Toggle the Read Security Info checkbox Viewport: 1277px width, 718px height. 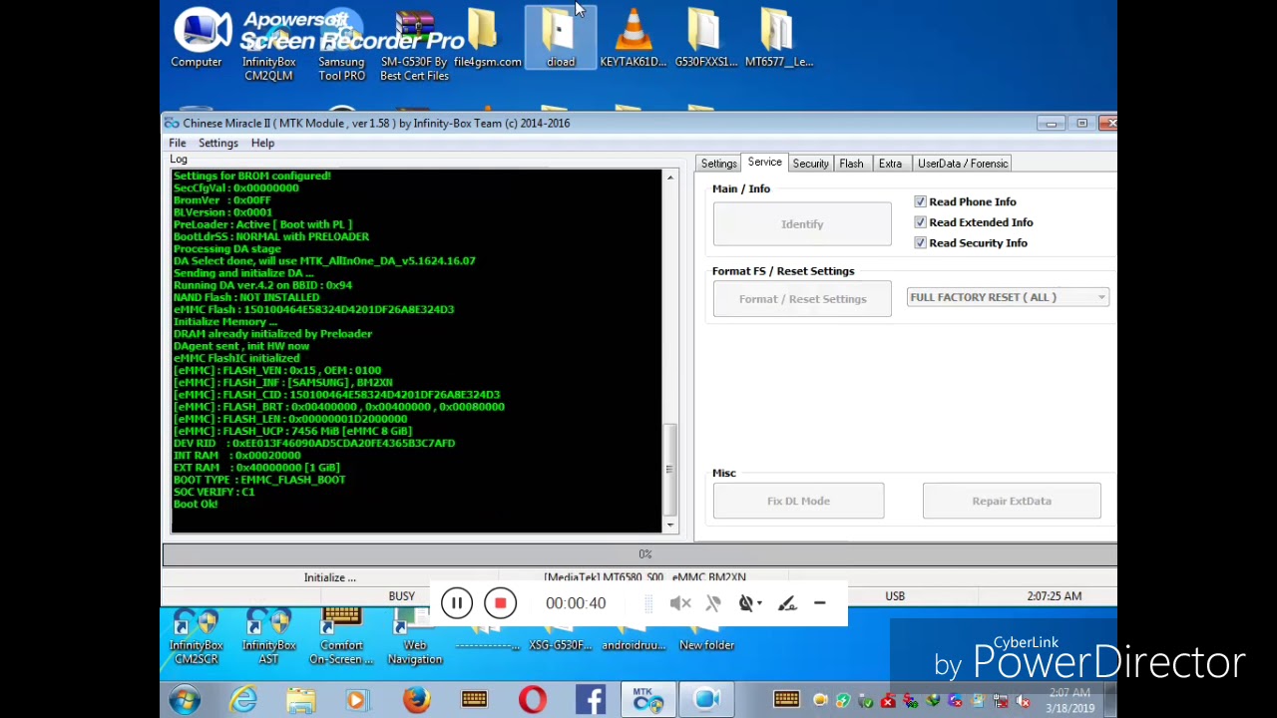click(x=920, y=242)
